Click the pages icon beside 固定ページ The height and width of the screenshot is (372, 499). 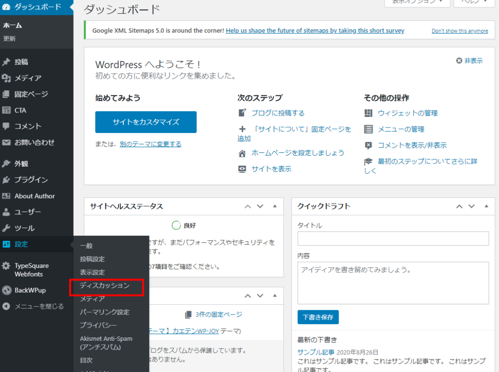6,94
